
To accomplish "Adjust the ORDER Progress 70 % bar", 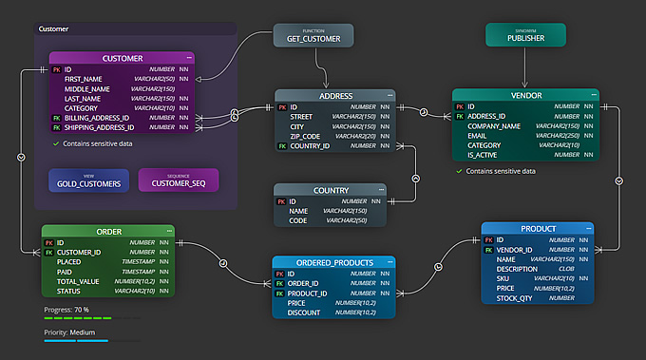I will coord(92,318).
